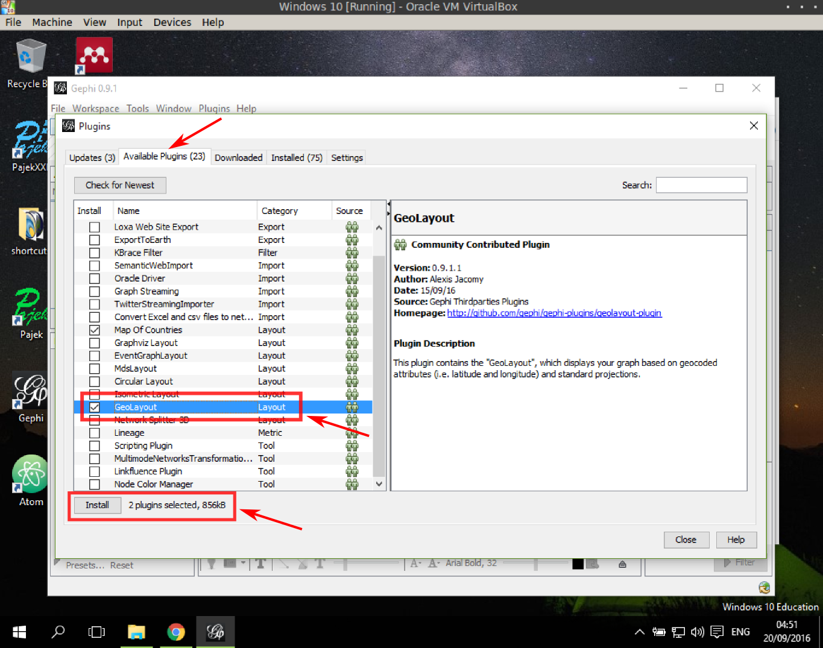Show hidden system tray icons
Screen dimensions: 823x648
(x=640, y=632)
